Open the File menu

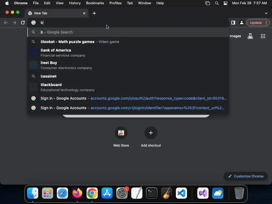[x=36, y=3]
